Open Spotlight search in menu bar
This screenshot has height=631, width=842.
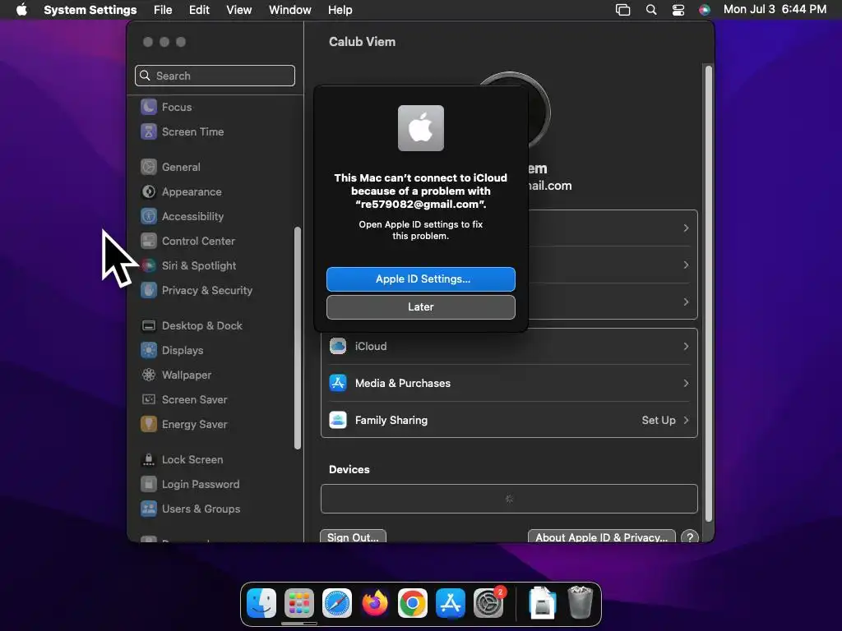click(651, 10)
